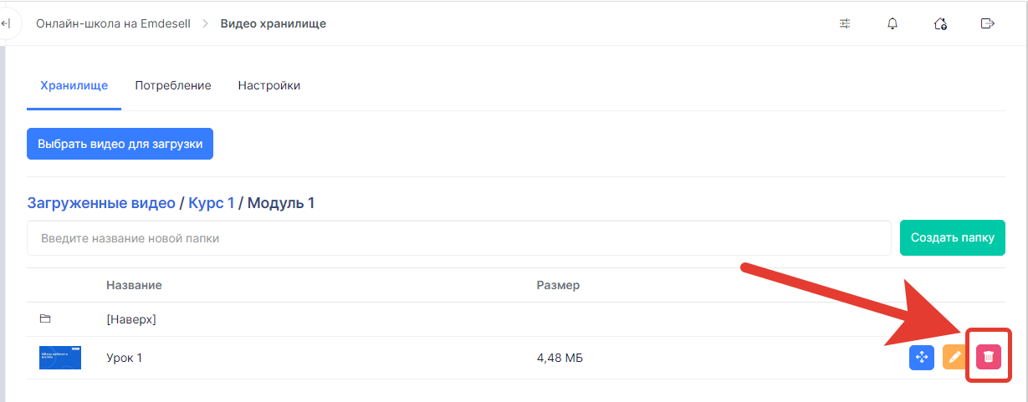This screenshot has width=1028, height=402.
Task: Switch to the Потребление tab
Action: click(173, 85)
